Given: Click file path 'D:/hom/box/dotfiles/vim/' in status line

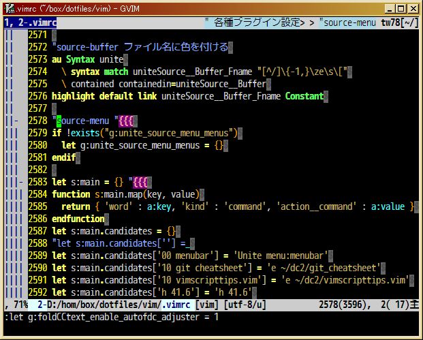Looking at the screenshot, I should click(104, 305).
